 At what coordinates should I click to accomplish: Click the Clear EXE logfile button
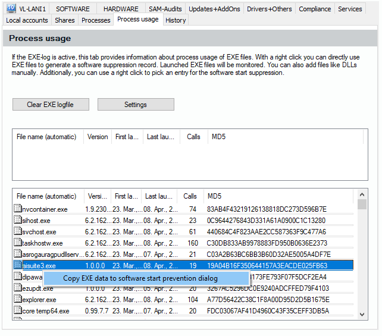click(x=51, y=105)
